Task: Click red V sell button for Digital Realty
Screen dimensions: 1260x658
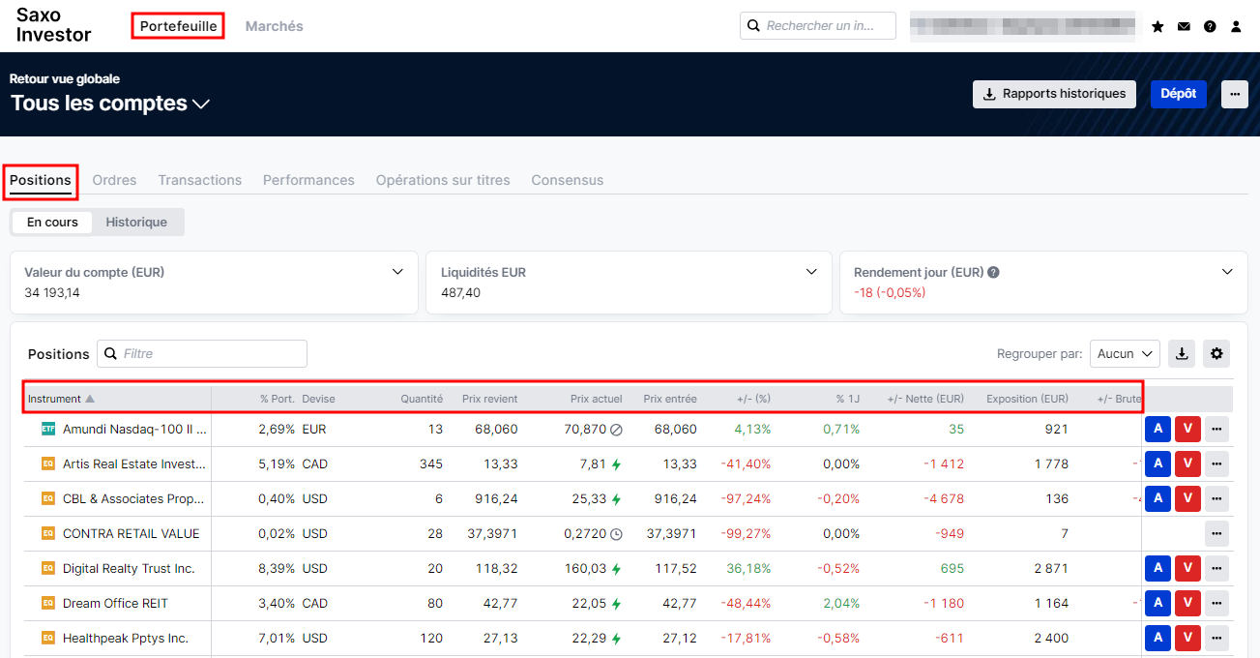Action: [1187, 568]
